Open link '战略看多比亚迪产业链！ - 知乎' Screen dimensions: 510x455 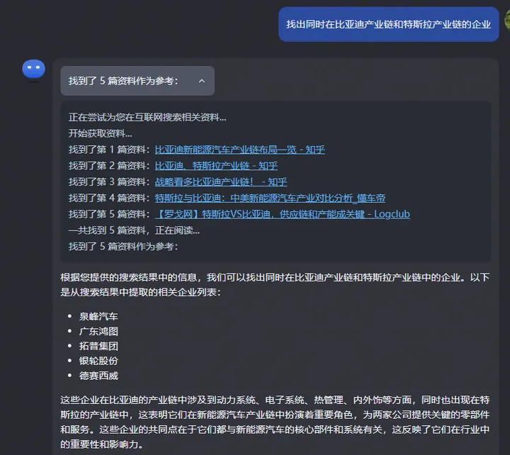[x=221, y=182]
